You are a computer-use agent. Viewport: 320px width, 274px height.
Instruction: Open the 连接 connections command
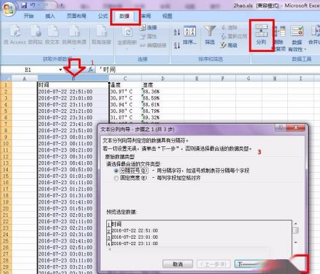click(x=148, y=28)
